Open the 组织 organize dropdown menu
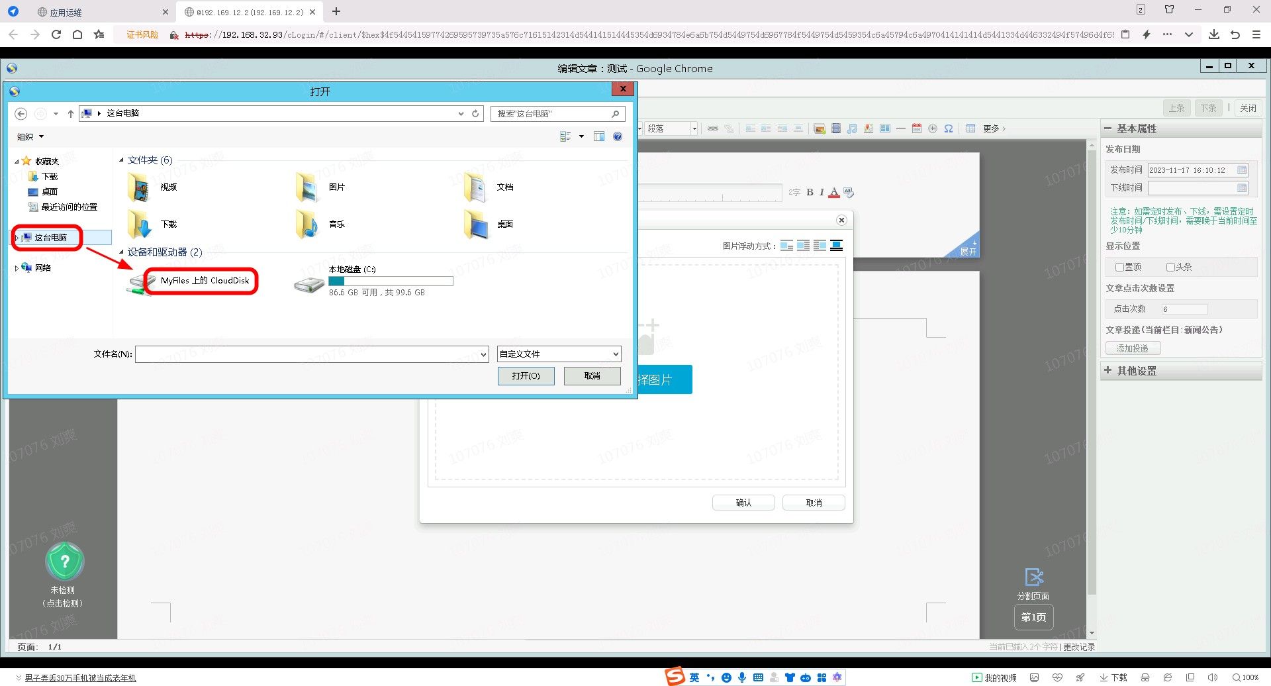The image size is (1271, 686). (x=30, y=136)
